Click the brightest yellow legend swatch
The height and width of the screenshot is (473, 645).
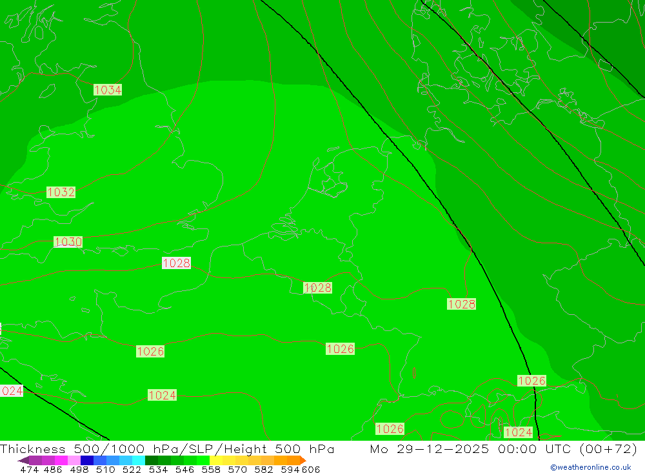pyautogui.click(x=216, y=460)
